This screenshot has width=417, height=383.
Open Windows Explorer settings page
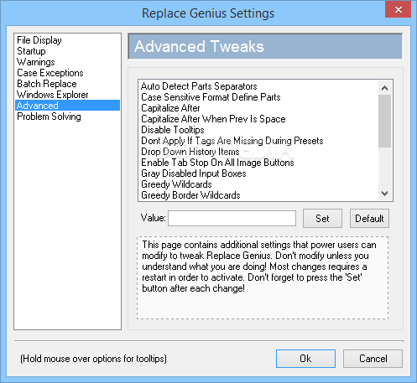point(52,95)
